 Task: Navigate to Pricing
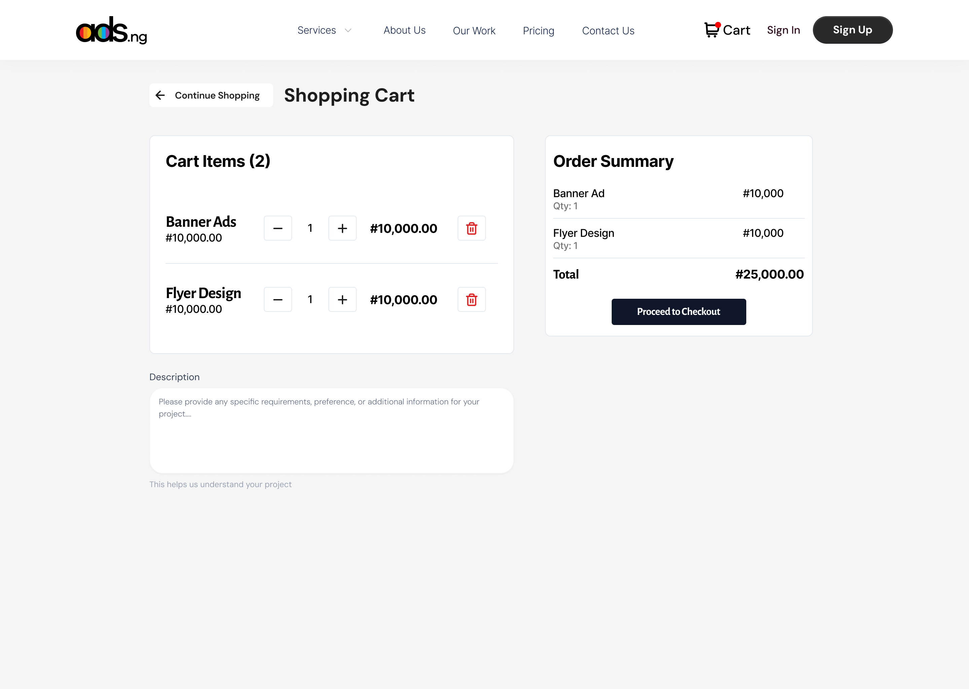click(x=538, y=31)
